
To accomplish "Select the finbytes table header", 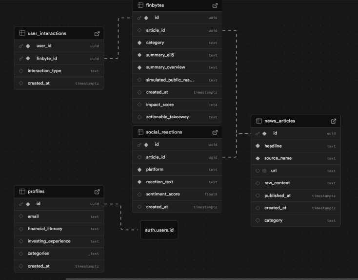I will click(x=177, y=5).
